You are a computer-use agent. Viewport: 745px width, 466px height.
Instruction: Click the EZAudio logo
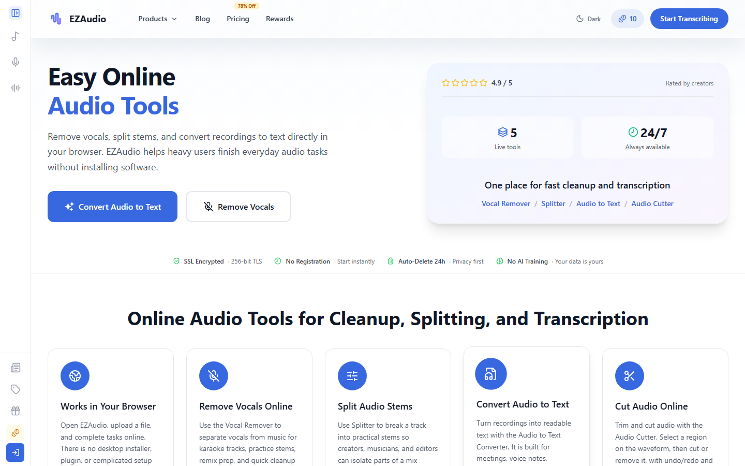(x=78, y=19)
